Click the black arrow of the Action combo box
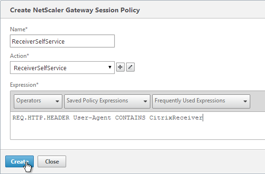Image resolution: width=265 pixels, height=174 pixels. click(110, 67)
